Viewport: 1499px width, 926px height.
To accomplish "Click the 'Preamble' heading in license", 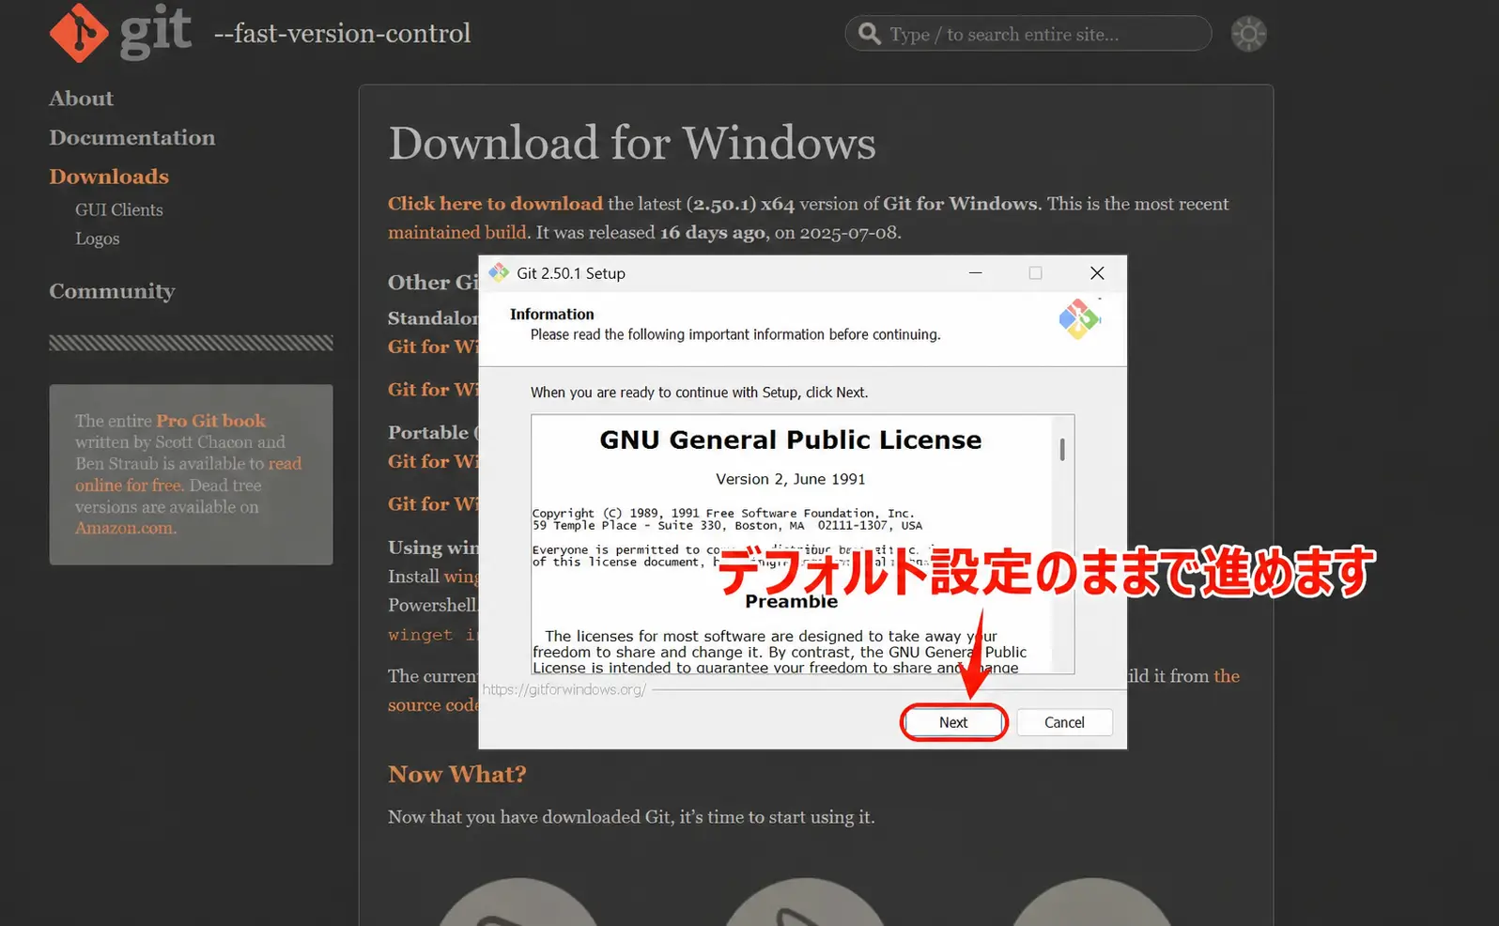I will (791, 602).
